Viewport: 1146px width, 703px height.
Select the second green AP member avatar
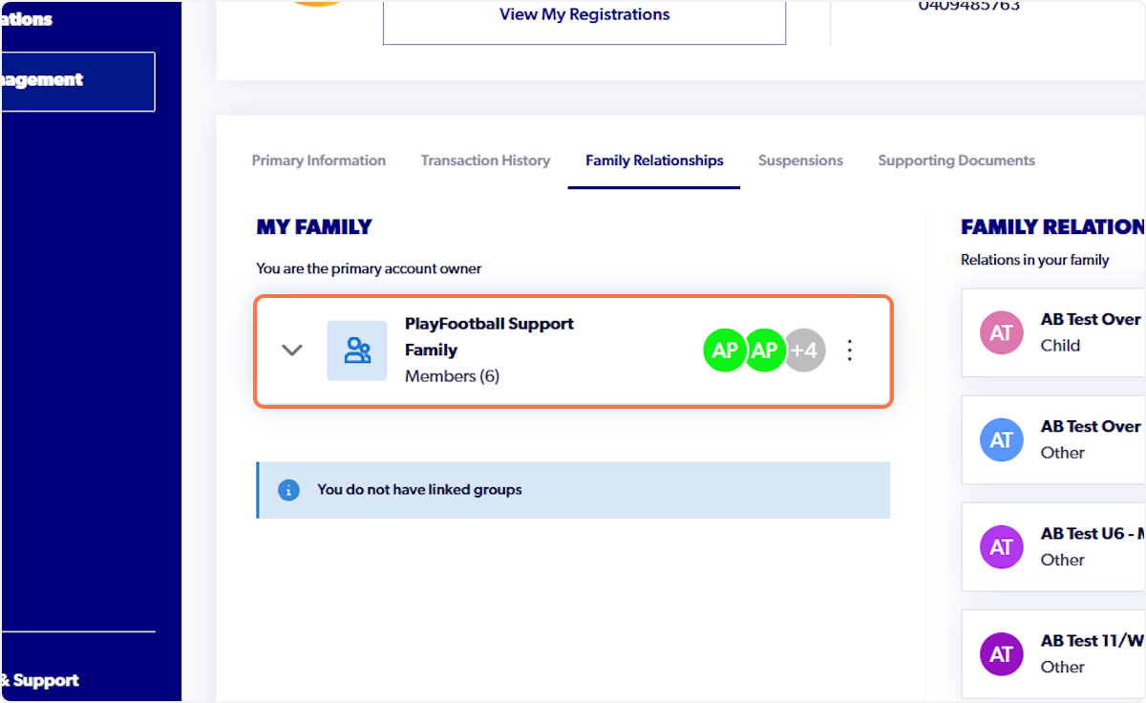pos(765,350)
